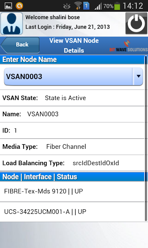
Task: Open the VSAN0003 node selector
Action: click(74, 76)
